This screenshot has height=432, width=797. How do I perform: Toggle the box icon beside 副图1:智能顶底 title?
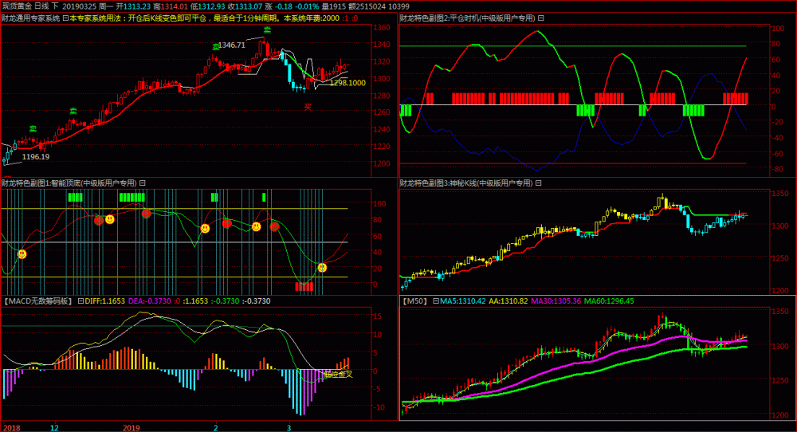[x=143, y=183]
